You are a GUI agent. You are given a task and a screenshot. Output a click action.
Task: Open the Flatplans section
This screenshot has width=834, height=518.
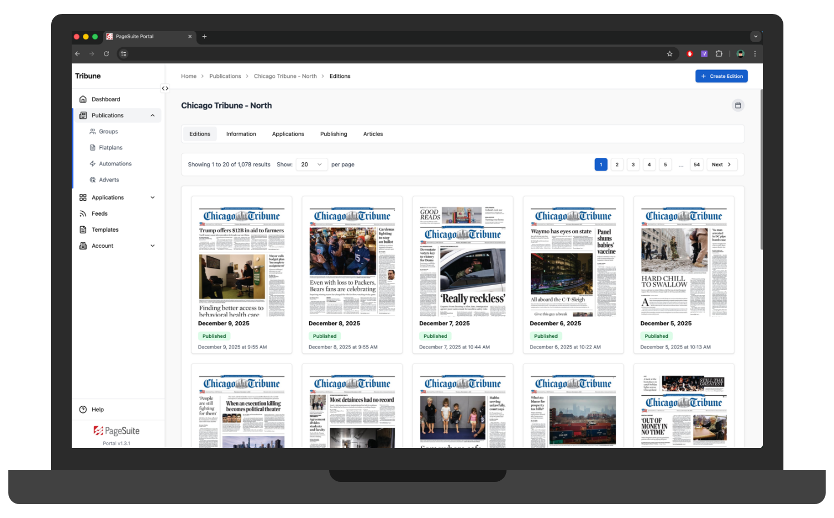coord(111,148)
